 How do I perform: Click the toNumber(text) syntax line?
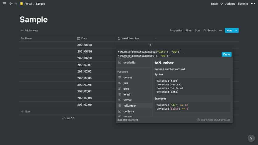(x=167, y=81)
